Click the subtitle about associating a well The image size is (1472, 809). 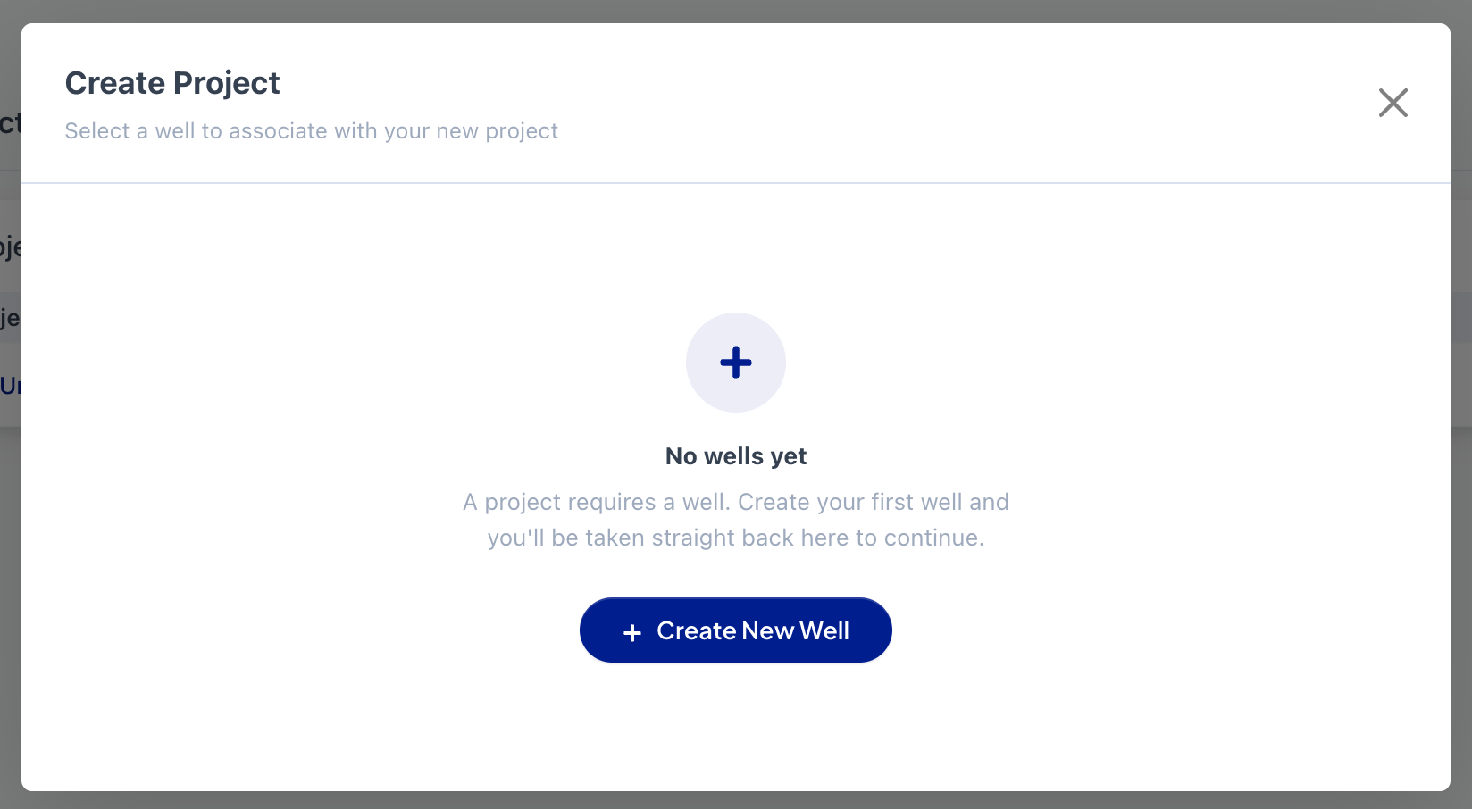point(312,131)
